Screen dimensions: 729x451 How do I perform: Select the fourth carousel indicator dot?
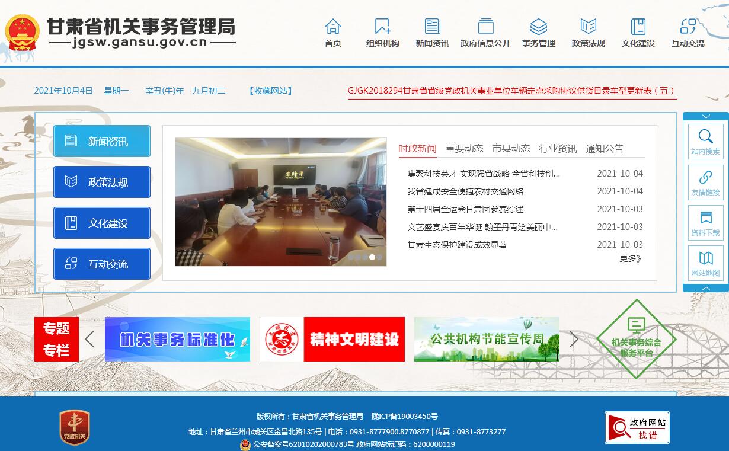[x=372, y=257]
